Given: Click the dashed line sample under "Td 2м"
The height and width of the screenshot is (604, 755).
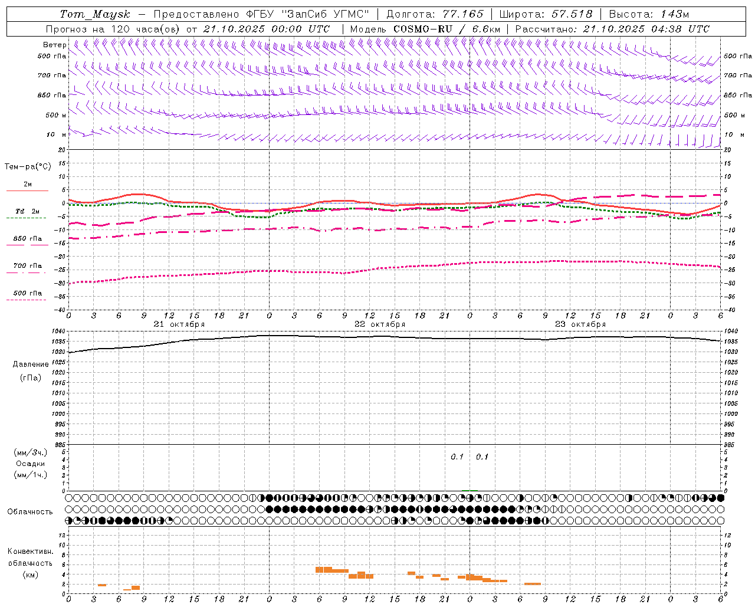Looking at the screenshot, I should 27,218.
